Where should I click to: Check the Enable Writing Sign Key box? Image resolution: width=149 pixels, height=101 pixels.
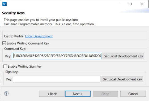[5, 66]
